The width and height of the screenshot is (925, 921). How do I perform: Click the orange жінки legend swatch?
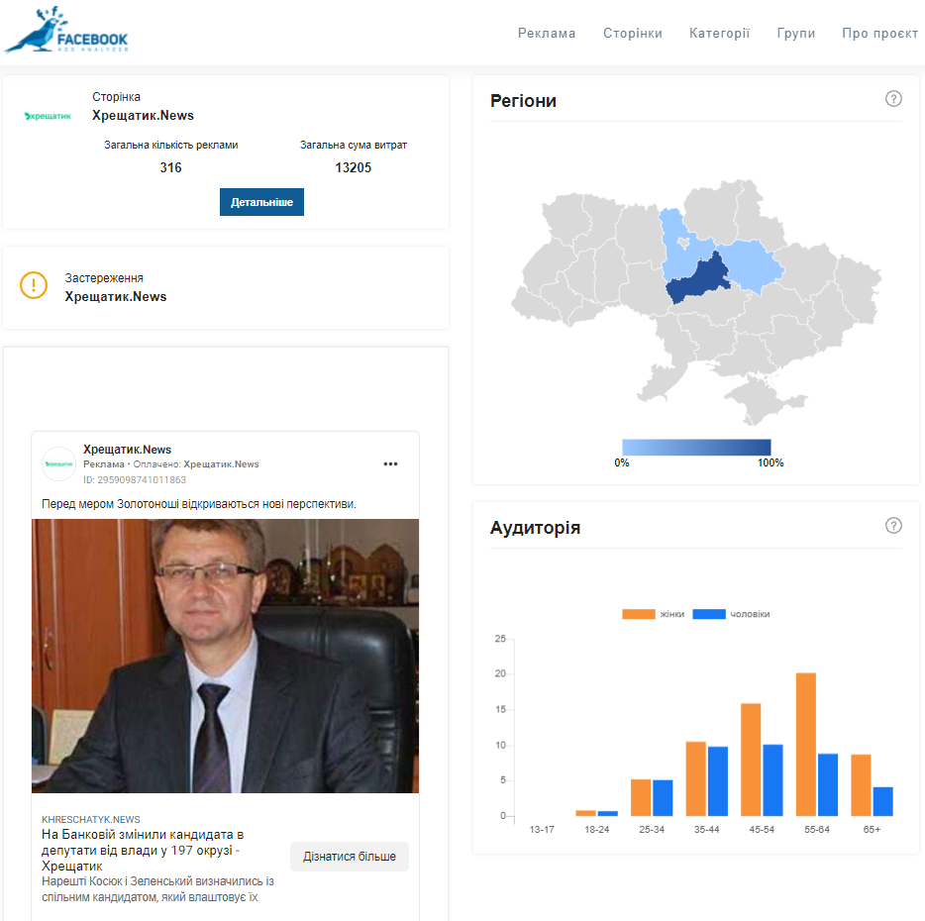tap(639, 614)
